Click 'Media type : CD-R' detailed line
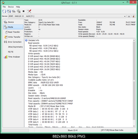The width and height of the screenshot is (138, 139). (x=37, y=75)
